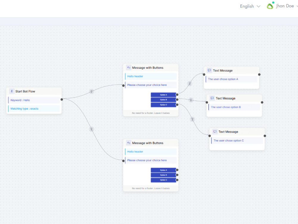The height and width of the screenshot is (224, 298).
Task: Click chat icon of option B Text Message
Action: coord(212,98)
